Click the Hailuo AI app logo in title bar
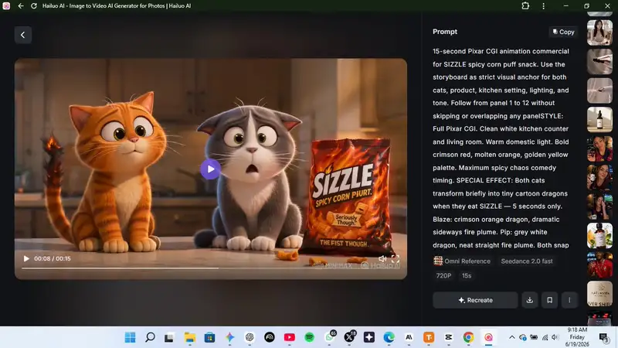This screenshot has width=618, height=348. tap(6, 6)
